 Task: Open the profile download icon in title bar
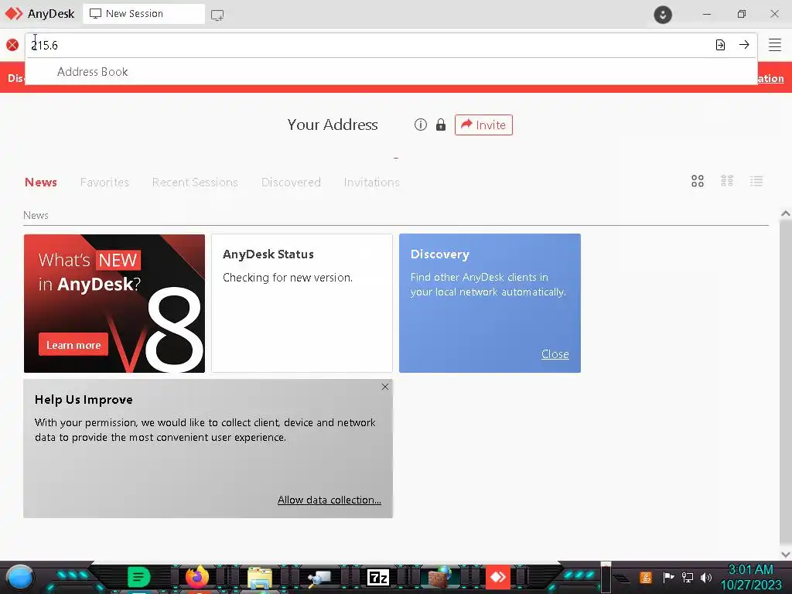click(x=663, y=14)
